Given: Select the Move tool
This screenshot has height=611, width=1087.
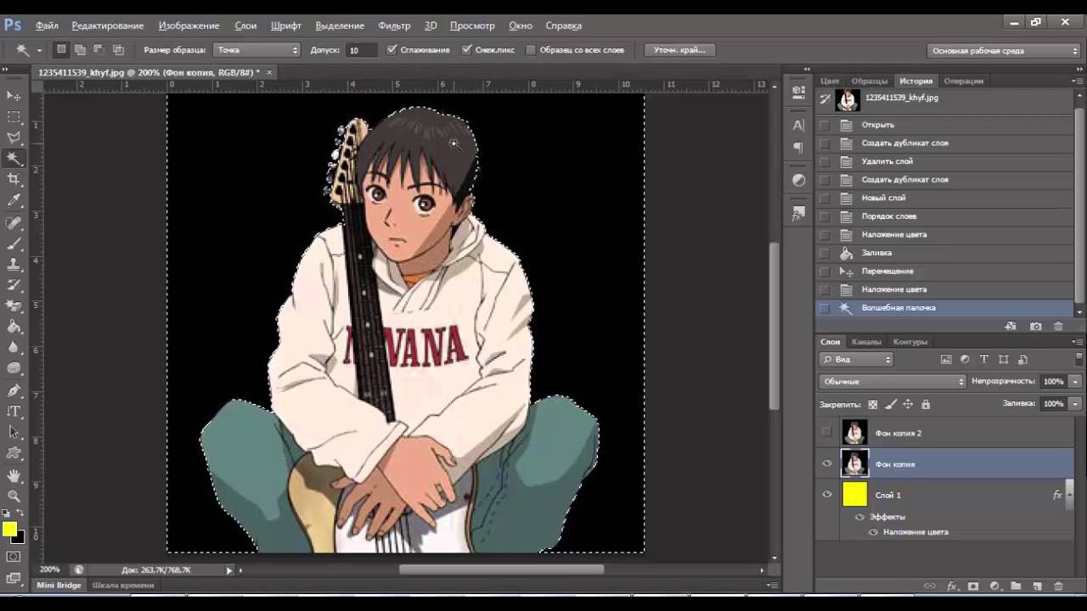Looking at the screenshot, I should (14, 95).
